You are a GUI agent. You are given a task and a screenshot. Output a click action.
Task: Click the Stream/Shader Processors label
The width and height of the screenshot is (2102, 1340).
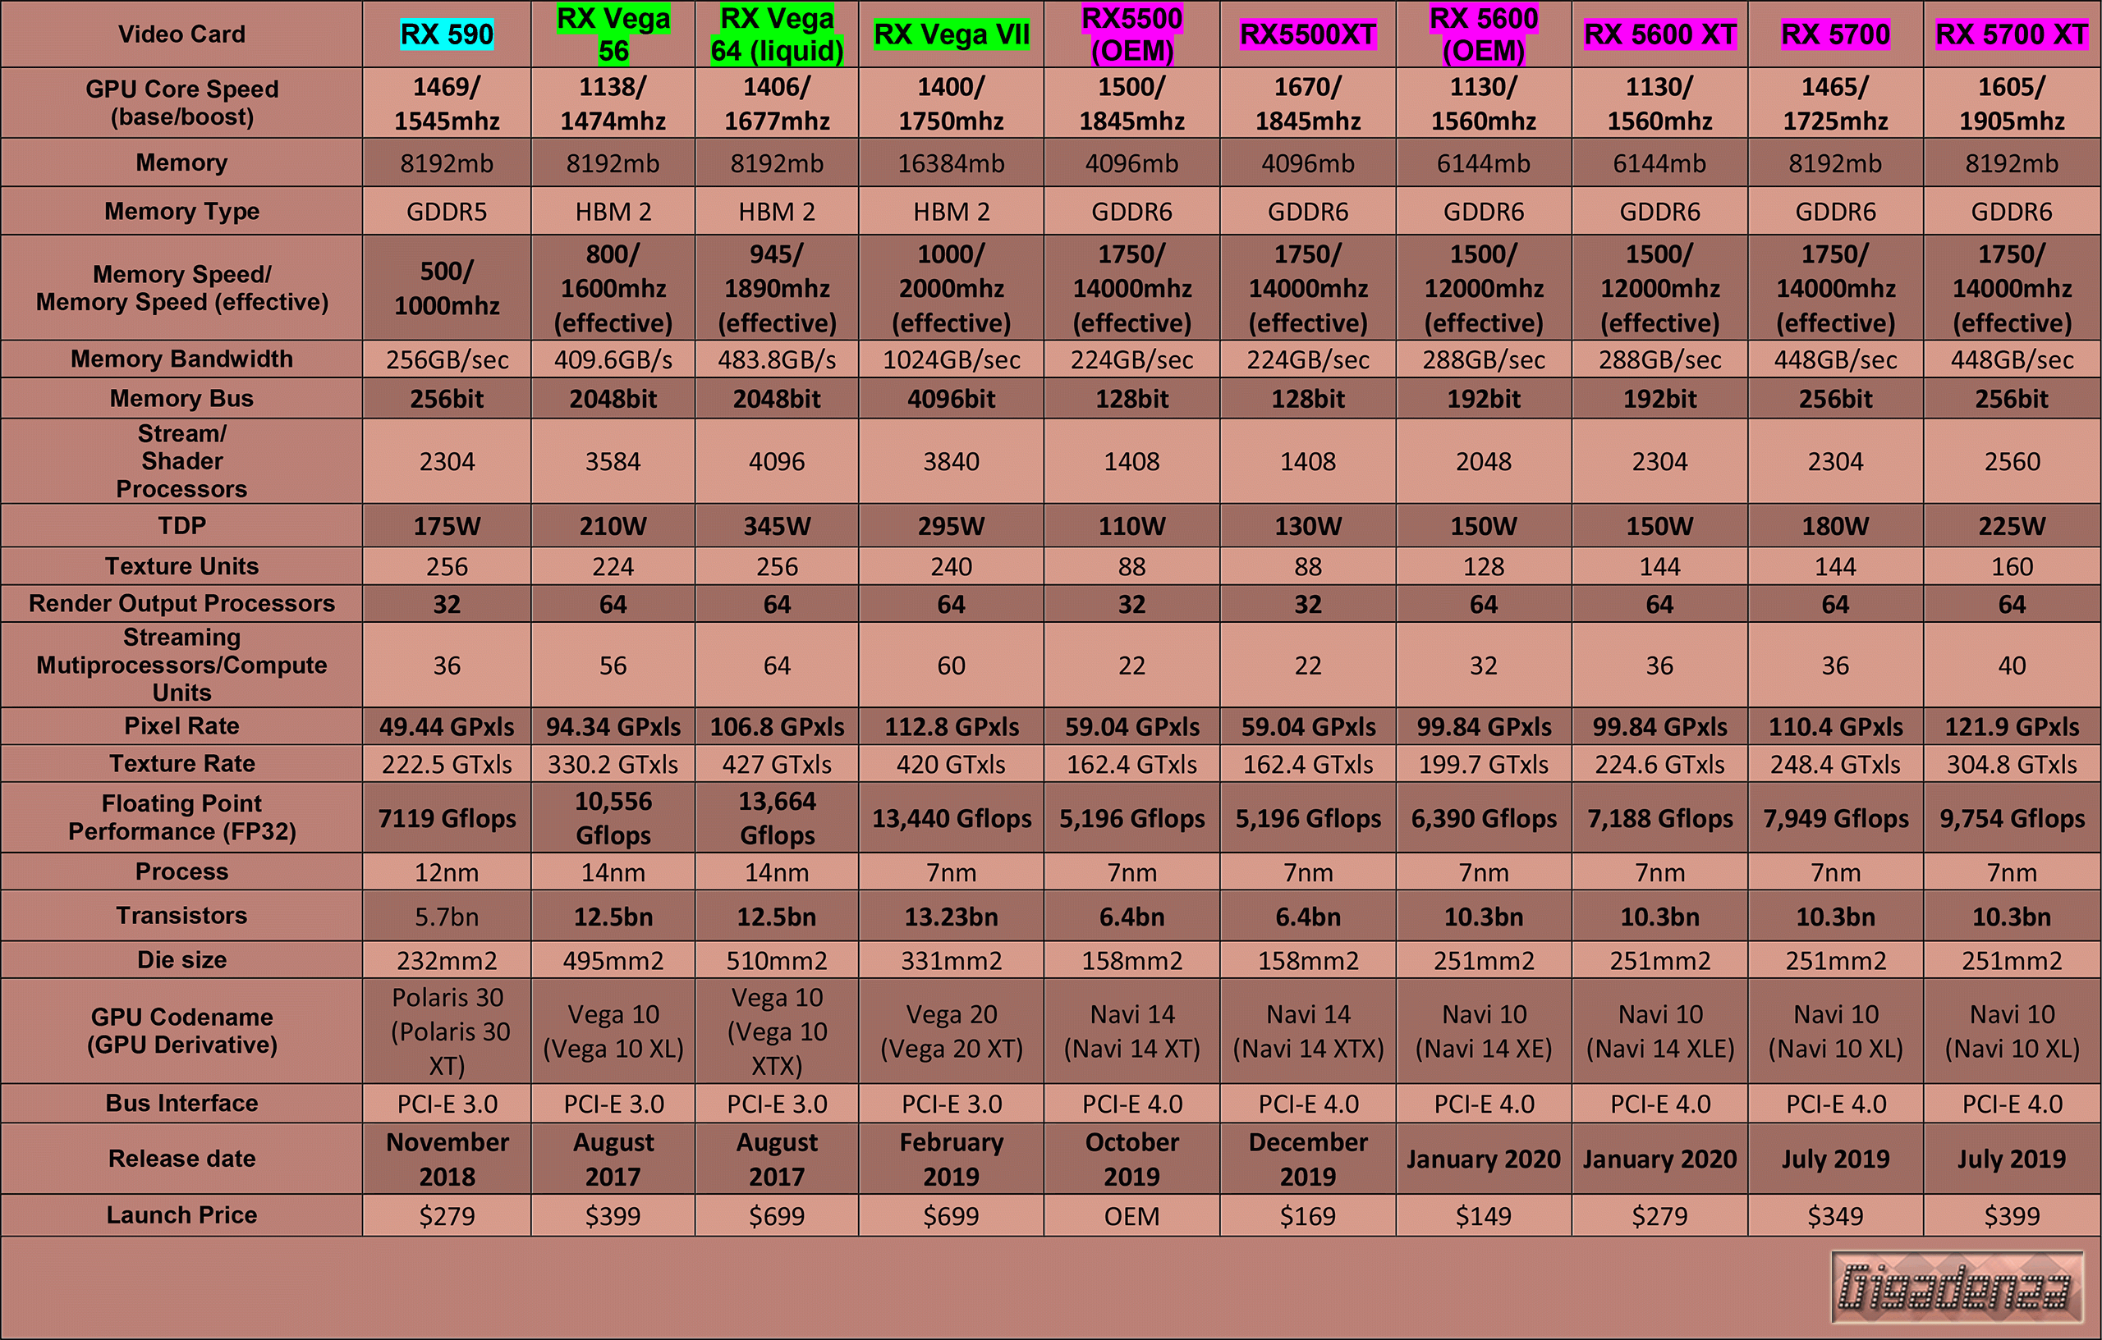click(x=181, y=460)
